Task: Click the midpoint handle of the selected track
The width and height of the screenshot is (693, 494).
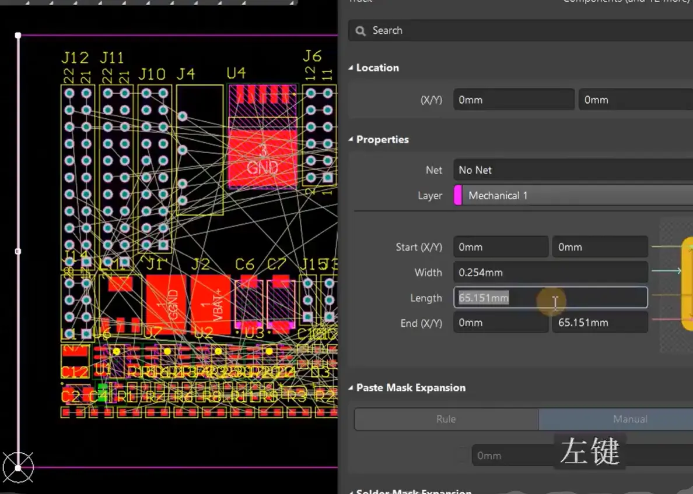Action: [18, 251]
